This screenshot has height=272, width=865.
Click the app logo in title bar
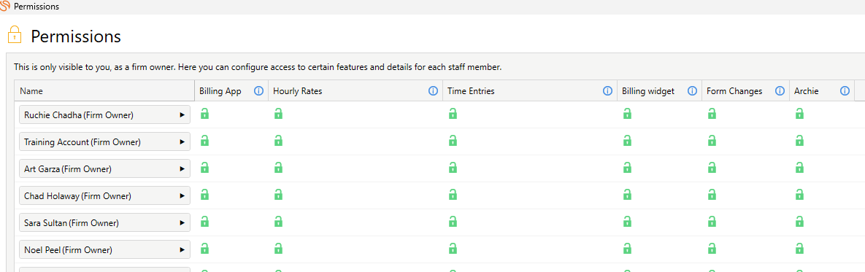[5, 6]
